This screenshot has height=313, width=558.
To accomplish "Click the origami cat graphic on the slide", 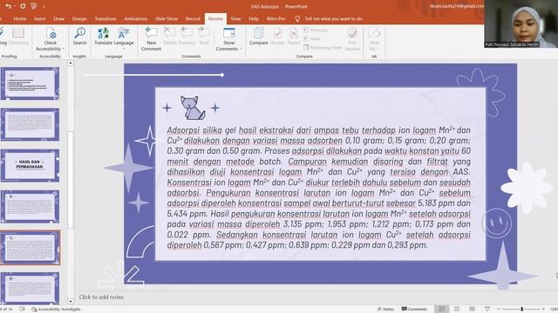I will pyautogui.click(x=193, y=108).
